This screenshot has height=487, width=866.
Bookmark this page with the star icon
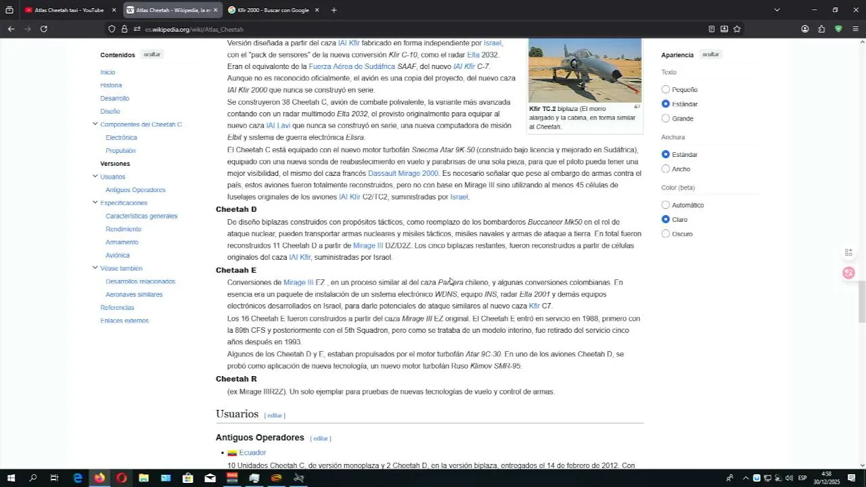coord(737,29)
